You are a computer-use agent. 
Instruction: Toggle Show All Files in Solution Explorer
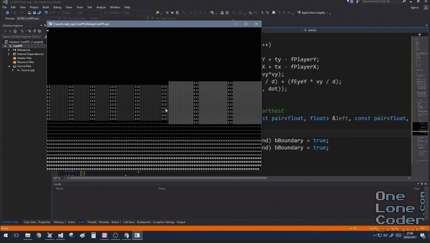pyautogui.click(x=39, y=31)
